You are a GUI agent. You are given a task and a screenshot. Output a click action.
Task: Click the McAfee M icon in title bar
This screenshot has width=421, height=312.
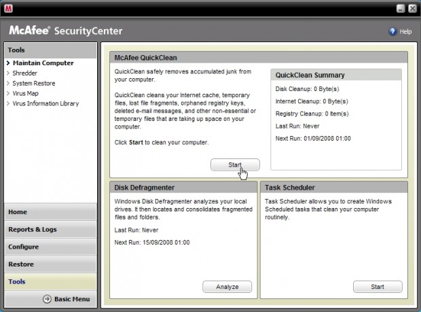(8, 9)
